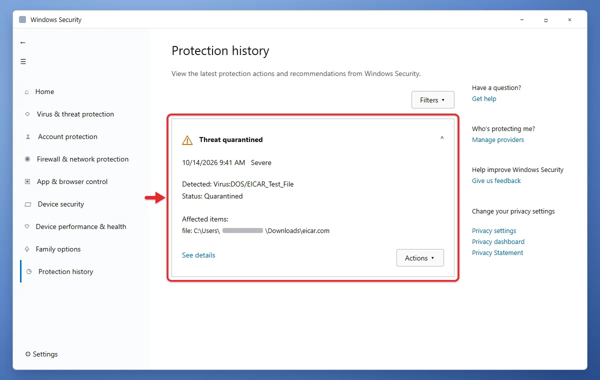
Task: Open the Actions dropdown for the quarantined threat
Action: (420, 258)
